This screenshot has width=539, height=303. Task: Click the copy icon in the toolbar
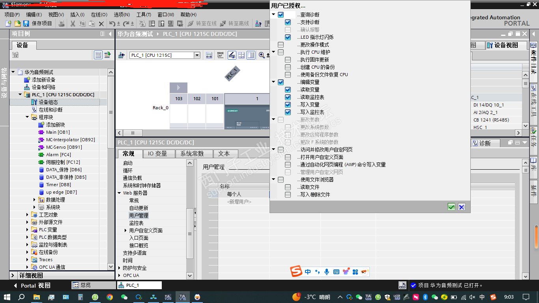[x=82, y=24]
